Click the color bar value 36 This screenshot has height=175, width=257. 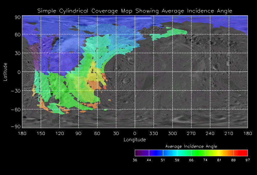pos(135,160)
